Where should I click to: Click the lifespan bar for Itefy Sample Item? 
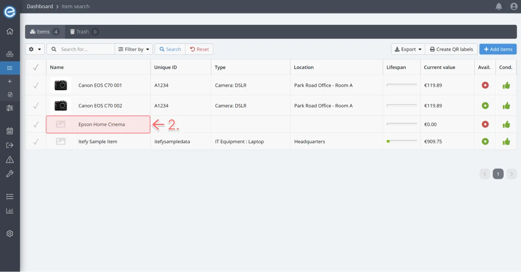(x=402, y=141)
